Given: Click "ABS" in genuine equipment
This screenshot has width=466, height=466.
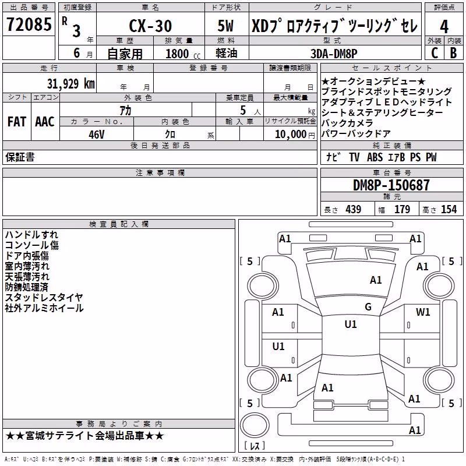Looking at the screenshot, I should 375,157.
